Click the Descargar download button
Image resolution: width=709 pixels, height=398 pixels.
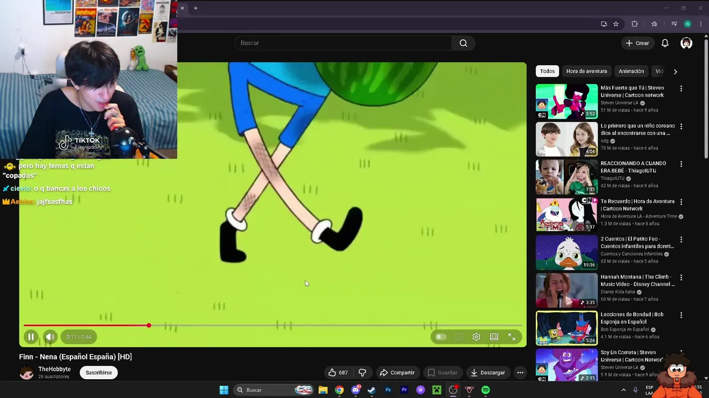487,373
